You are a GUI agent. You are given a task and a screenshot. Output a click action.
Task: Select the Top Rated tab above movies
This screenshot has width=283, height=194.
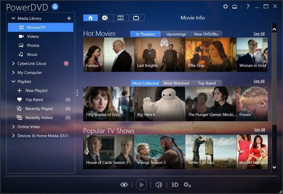pyautogui.click(x=207, y=83)
